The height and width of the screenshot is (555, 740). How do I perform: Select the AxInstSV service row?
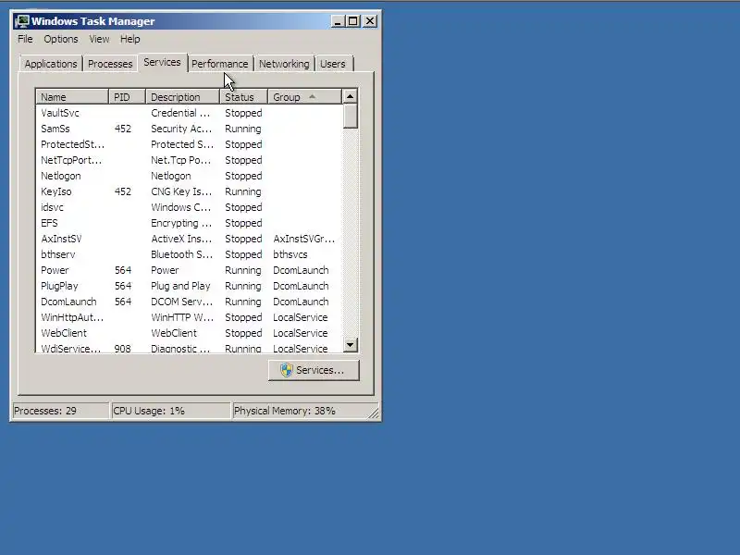tap(189, 239)
